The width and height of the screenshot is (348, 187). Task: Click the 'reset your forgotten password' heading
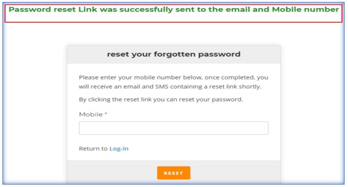(x=174, y=55)
